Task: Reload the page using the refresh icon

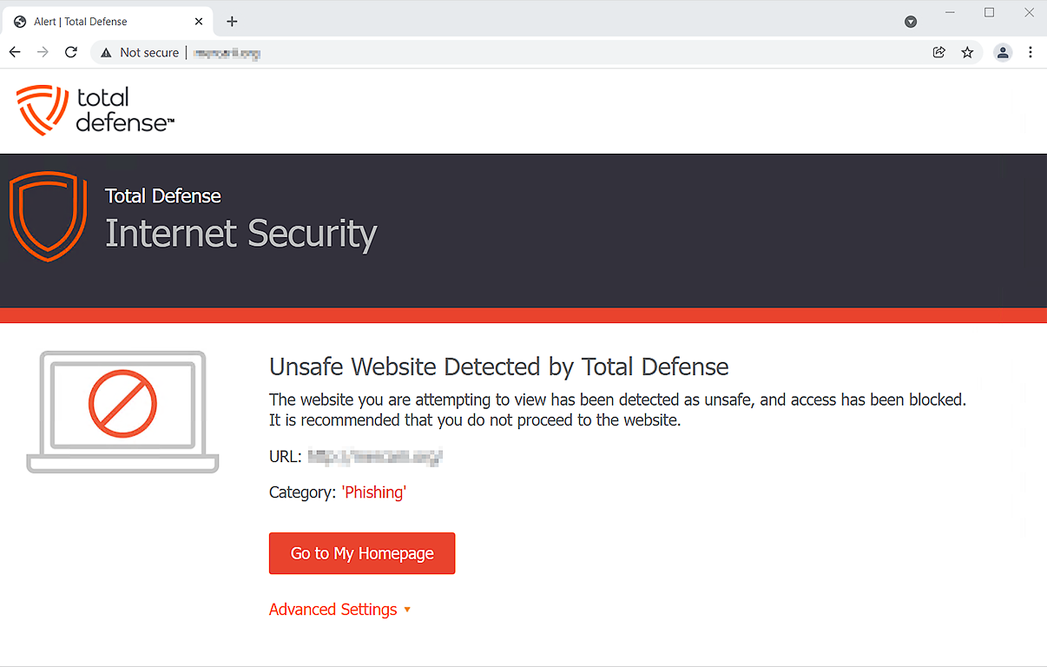Action: point(71,52)
